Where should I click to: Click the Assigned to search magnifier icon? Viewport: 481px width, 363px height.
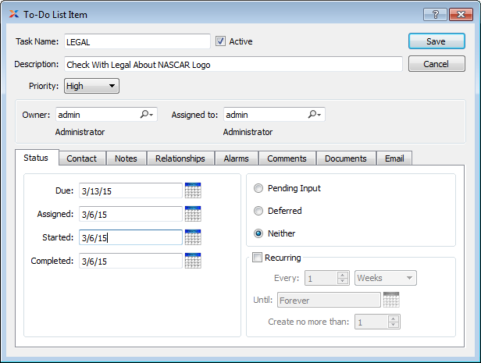[314, 114]
